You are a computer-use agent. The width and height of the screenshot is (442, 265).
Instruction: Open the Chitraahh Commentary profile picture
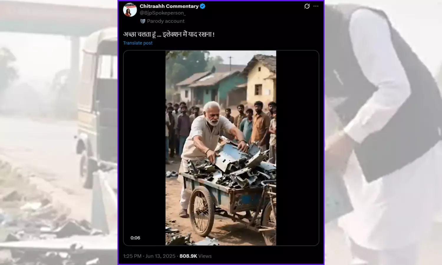(x=130, y=10)
